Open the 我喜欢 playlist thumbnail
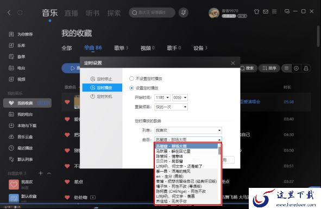 pyautogui.click(x=14, y=184)
